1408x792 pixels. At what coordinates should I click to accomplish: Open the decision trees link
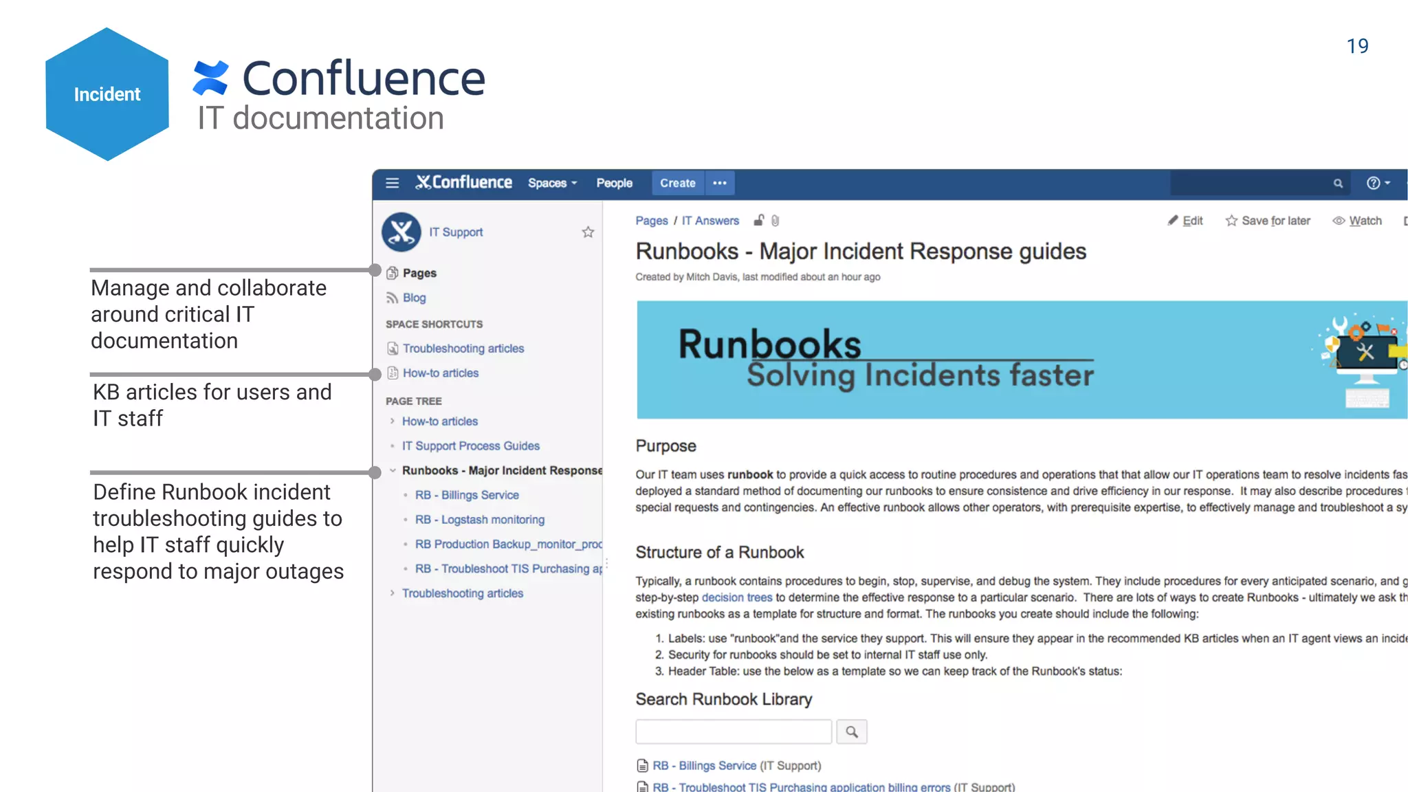tap(737, 597)
